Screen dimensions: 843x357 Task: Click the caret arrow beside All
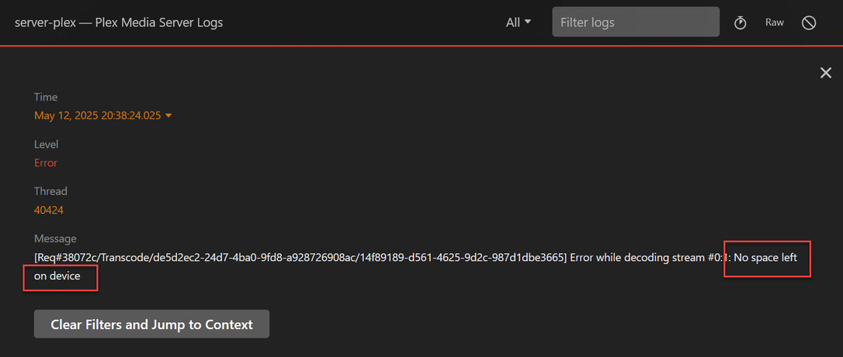click(527, 22)
